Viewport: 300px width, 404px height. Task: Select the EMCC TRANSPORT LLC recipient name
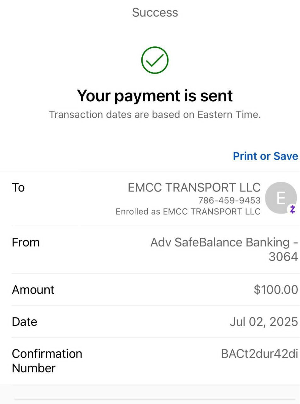(x=194, y=187)
